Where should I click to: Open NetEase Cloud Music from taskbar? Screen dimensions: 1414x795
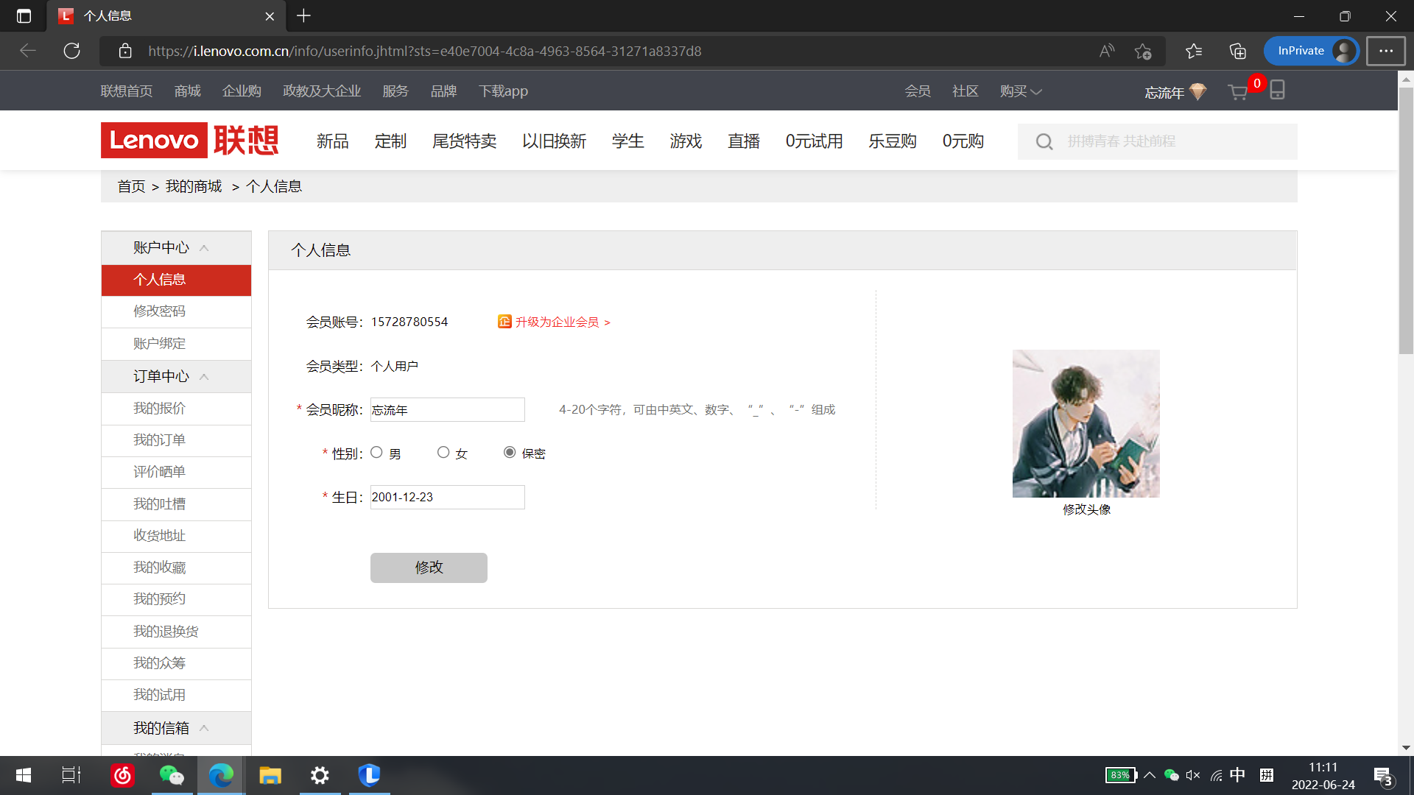click(122, 775)
